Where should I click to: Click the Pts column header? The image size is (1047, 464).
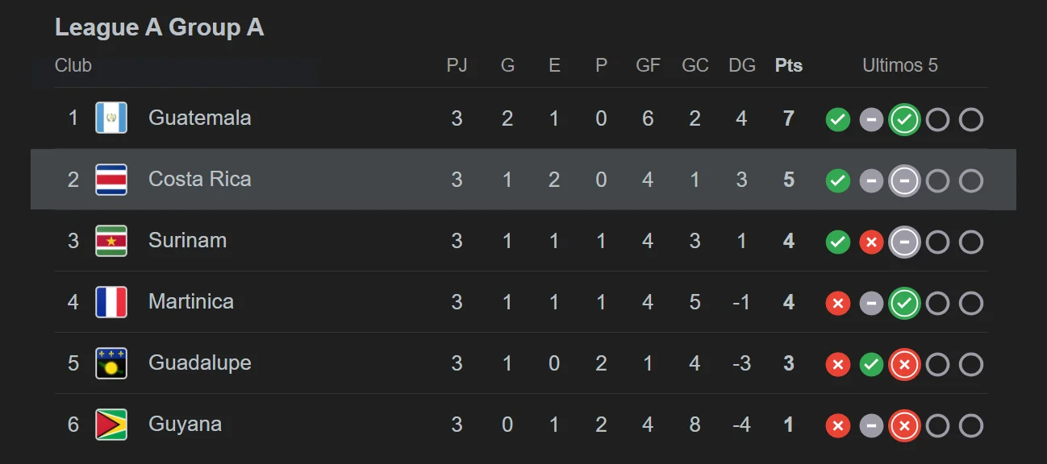pyautogui.click(x=789, y=65)
